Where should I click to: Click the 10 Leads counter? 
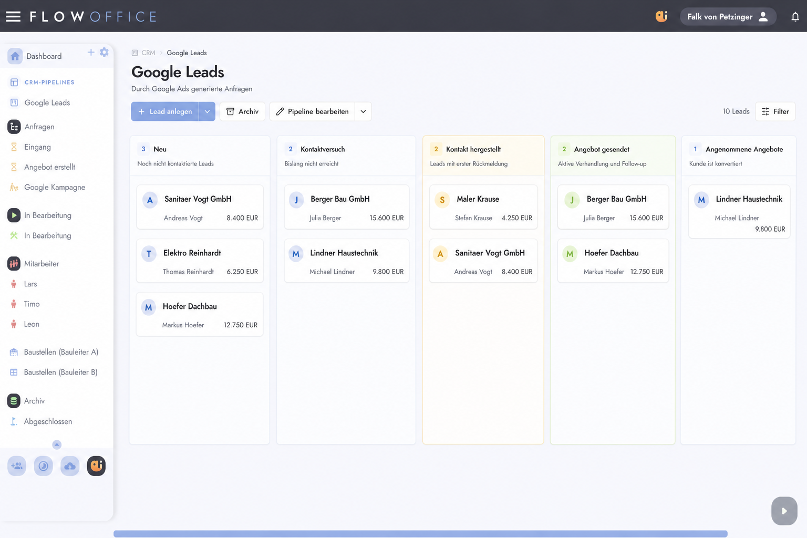[736, 111]
